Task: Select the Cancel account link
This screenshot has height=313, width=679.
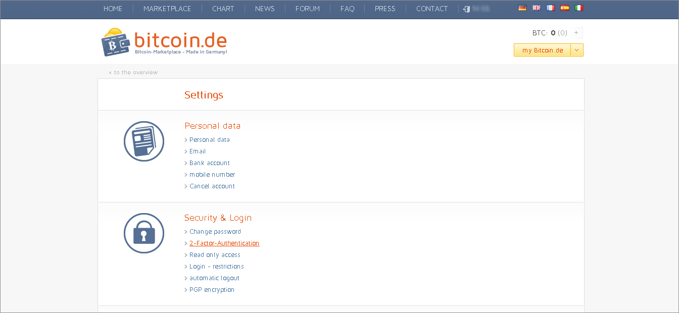Action: tap(212, 186)
